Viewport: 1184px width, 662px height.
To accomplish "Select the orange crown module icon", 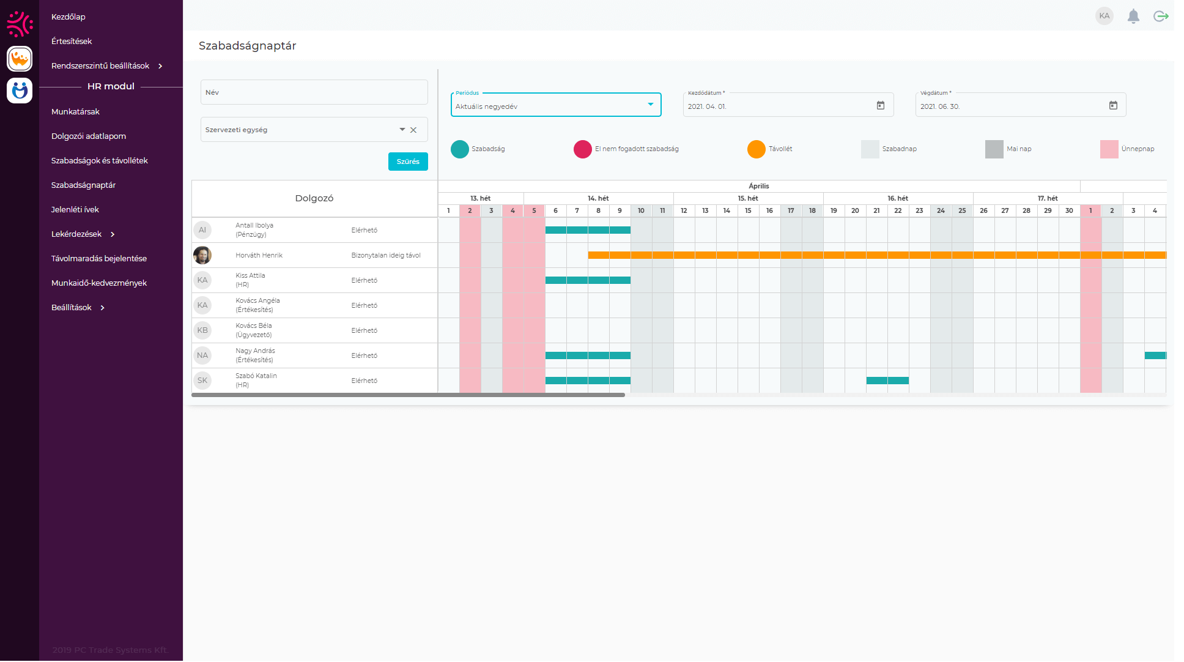I will [x=20, y=59].
